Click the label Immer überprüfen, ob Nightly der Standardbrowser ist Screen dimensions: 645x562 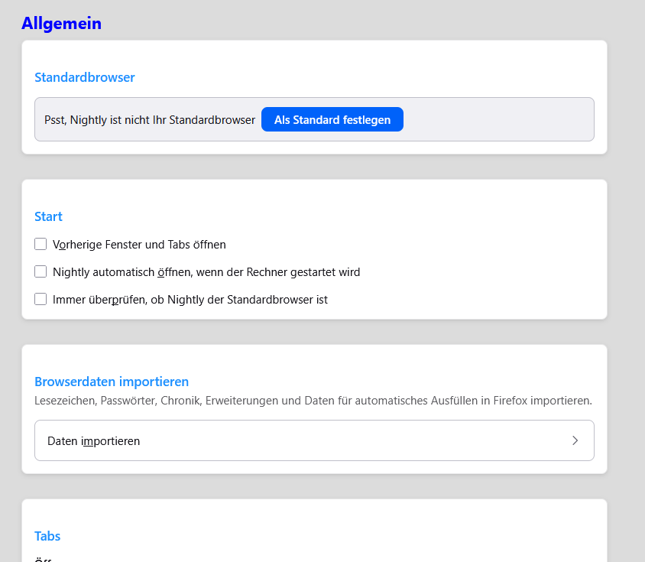[x=190, y=300]
